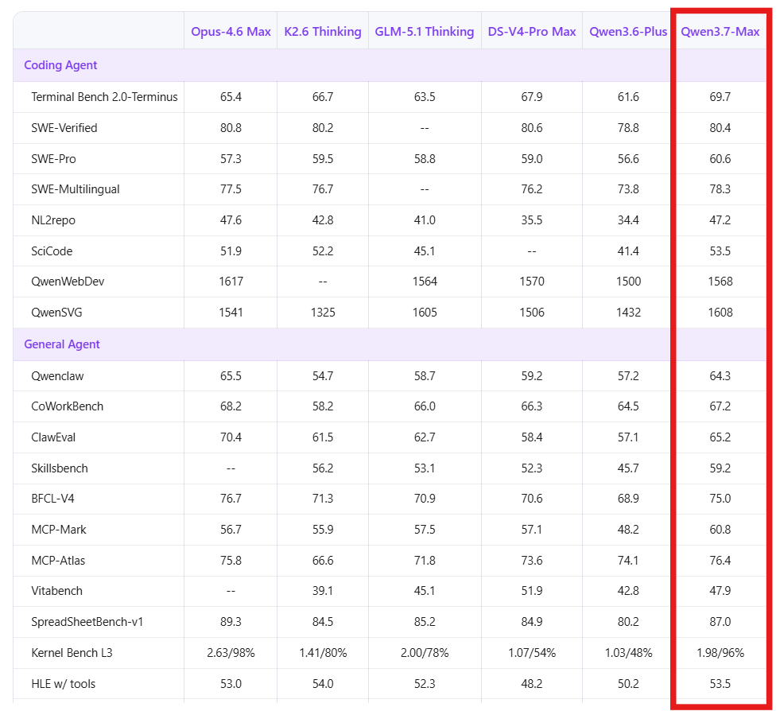Select the 66.3 CoWorkBench value
780x711 pixels.
click(532, 406)
